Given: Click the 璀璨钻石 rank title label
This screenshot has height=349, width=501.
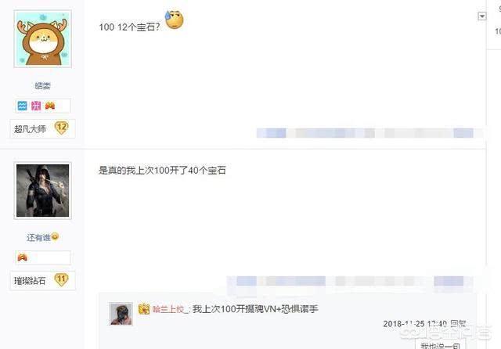Looking at the screenshot, I should (x=30, y=281).
